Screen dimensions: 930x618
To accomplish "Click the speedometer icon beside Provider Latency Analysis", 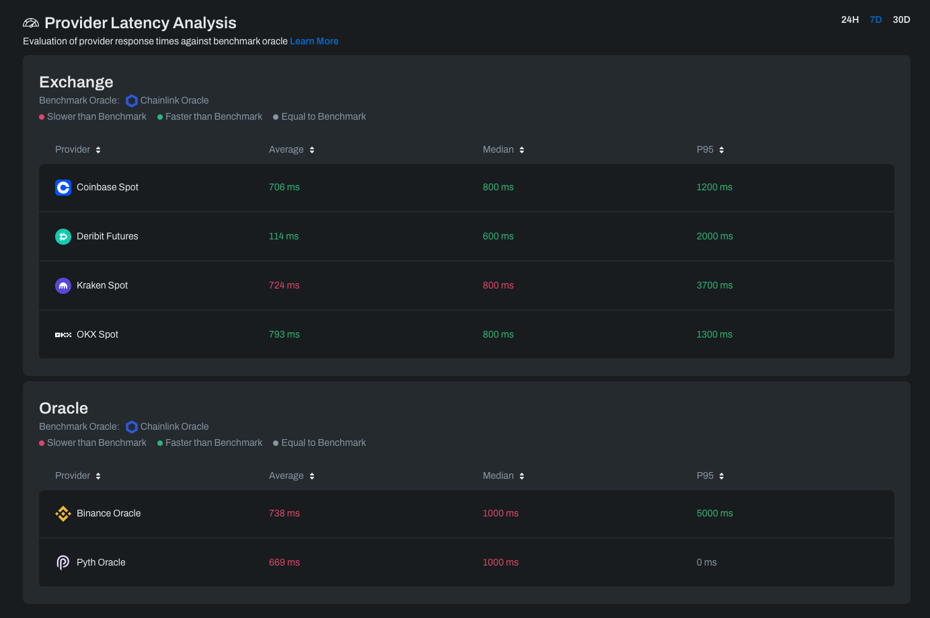I will tap(31, 23).
